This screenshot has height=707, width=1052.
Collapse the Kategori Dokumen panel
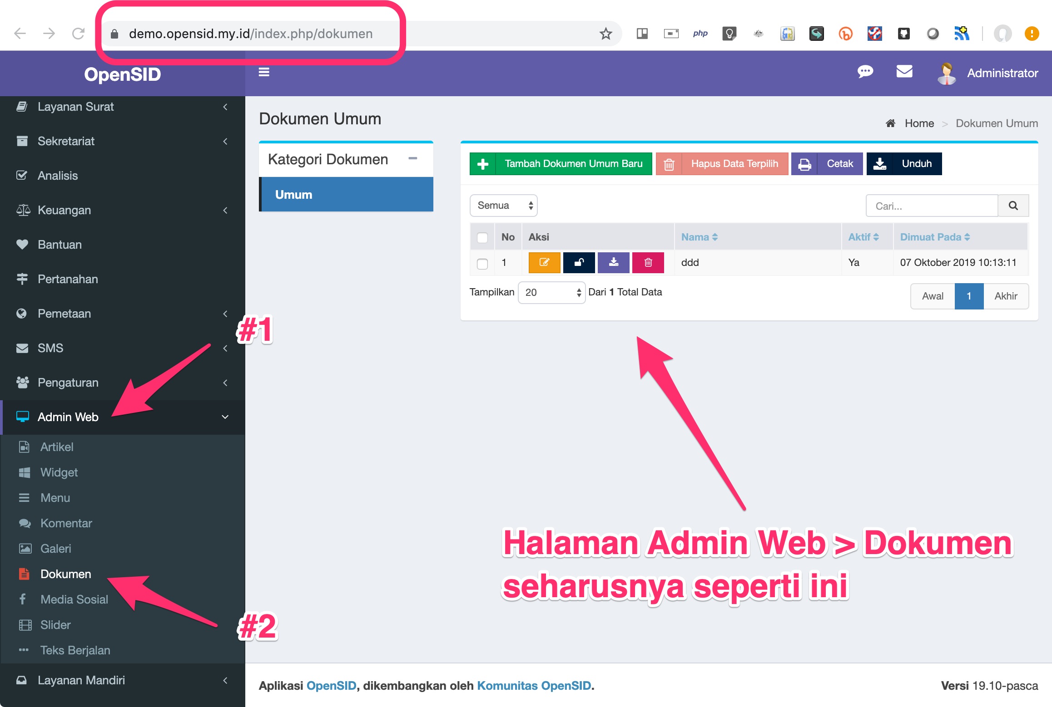click(413, 158)
